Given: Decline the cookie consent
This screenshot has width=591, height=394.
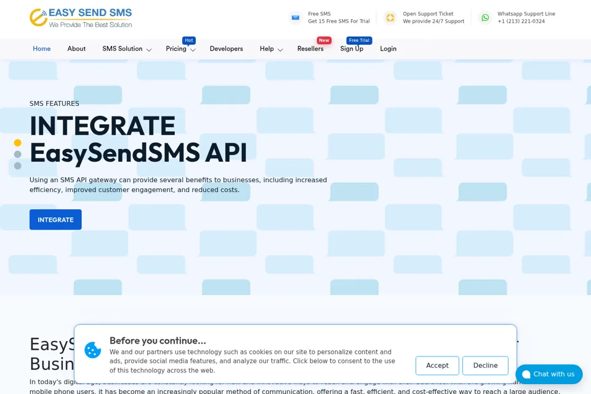Looking at the screenshot, I should tap(486, 365).
